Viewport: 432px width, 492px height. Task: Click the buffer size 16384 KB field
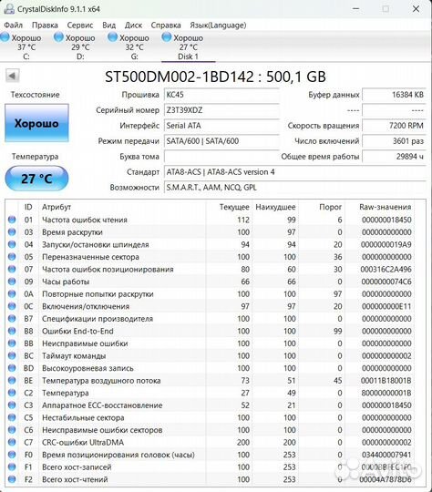pyautogui.click(x=394, y=95)
